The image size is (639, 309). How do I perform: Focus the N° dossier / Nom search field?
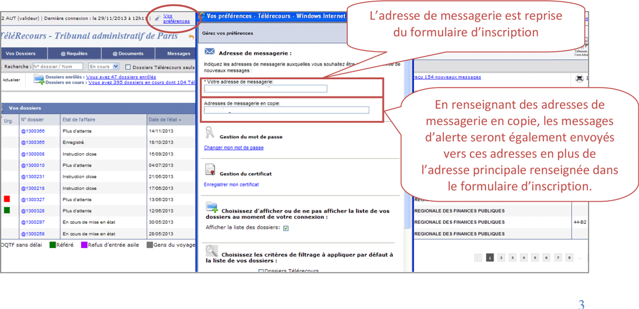pos(57,66)
